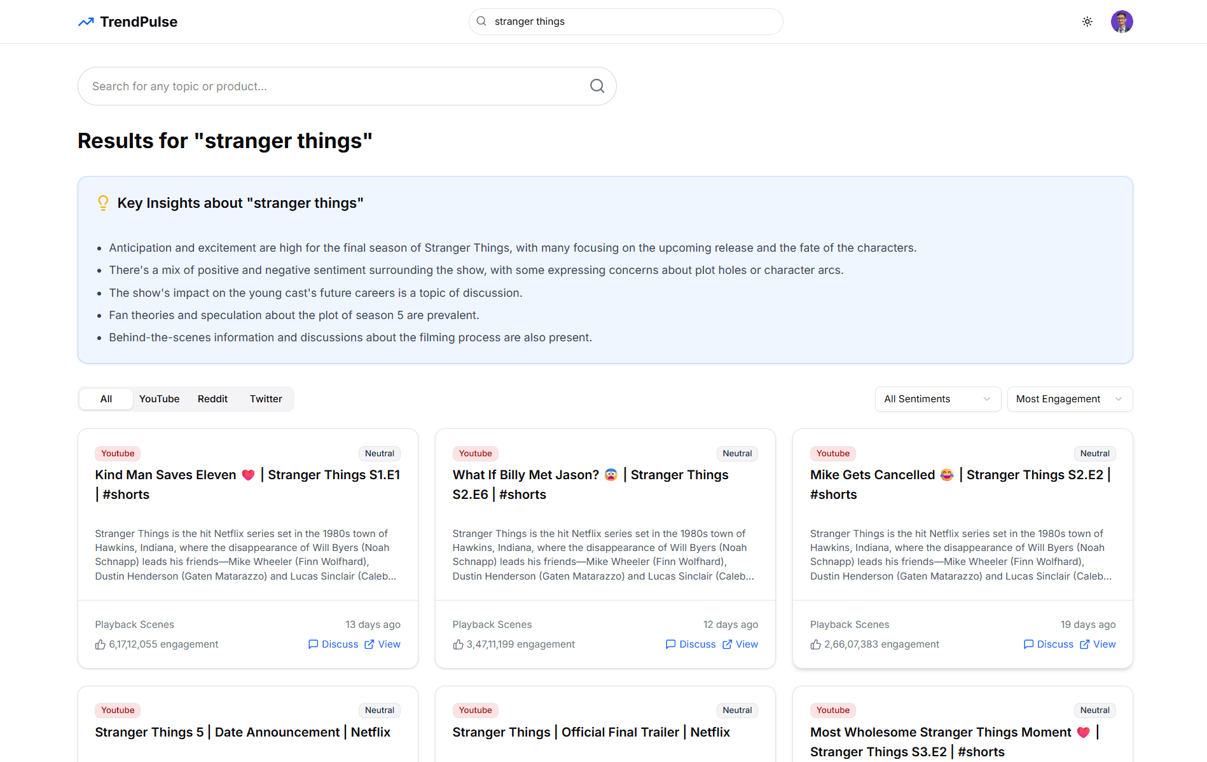Expand the All Sentiments dropdown
1207x762 pixels.
pyautogui.click(x=937, y=399)
